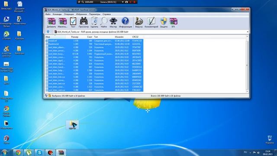Screen dimensions: 277x156
Task: Select the wott_kden_busy file row
Action: [94, 54]
